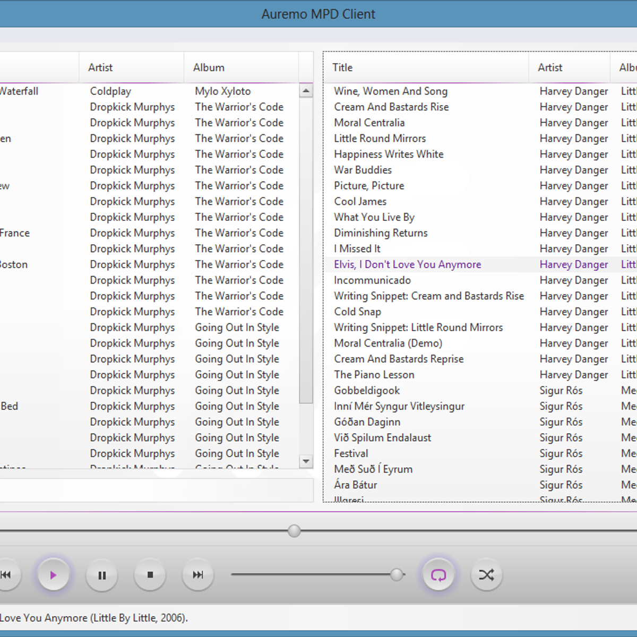Select playlist song War Buddies
This screenshot has height=637, width=637.
coord(480,170)
